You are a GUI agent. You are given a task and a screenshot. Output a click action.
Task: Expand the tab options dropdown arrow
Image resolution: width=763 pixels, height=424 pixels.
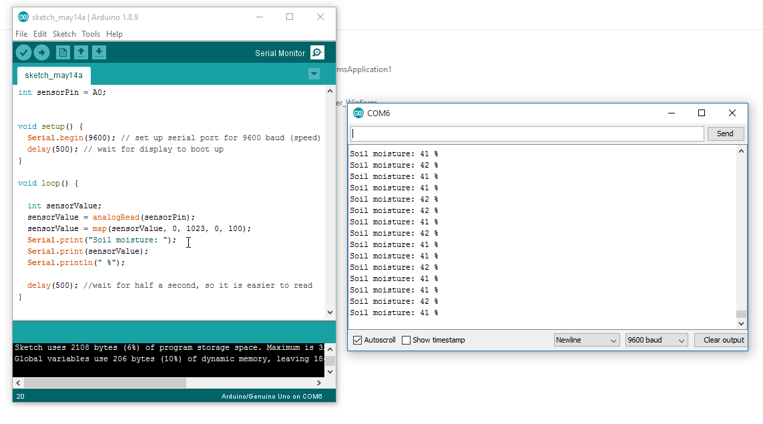314,74
